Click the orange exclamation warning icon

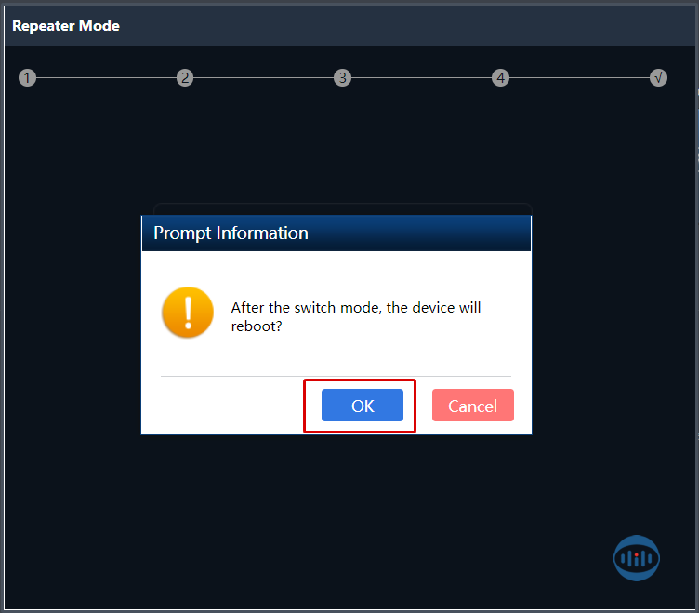pyautogui.click(x=187, y=312)
